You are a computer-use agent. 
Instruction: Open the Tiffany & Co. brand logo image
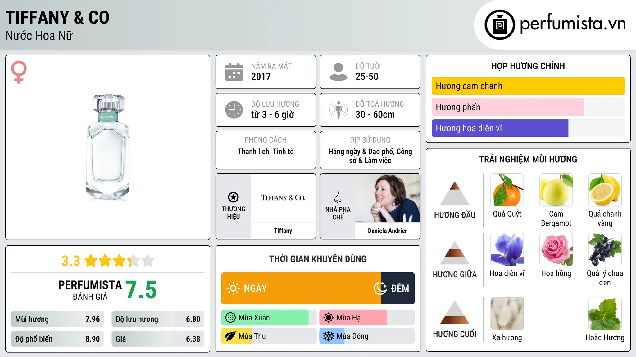coord(283,197)
